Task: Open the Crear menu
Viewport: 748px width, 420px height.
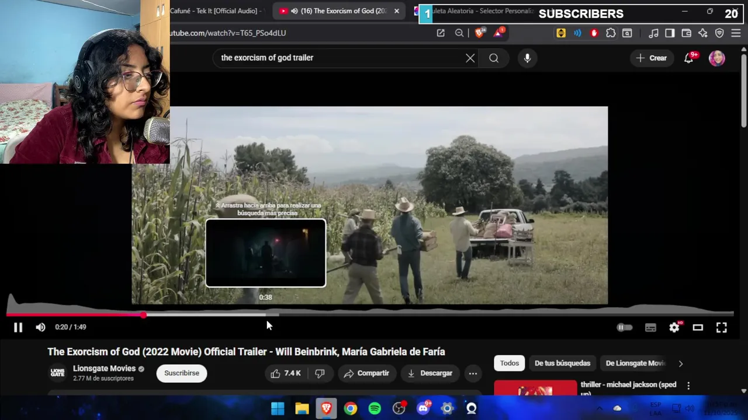Action: click(652, 58)
